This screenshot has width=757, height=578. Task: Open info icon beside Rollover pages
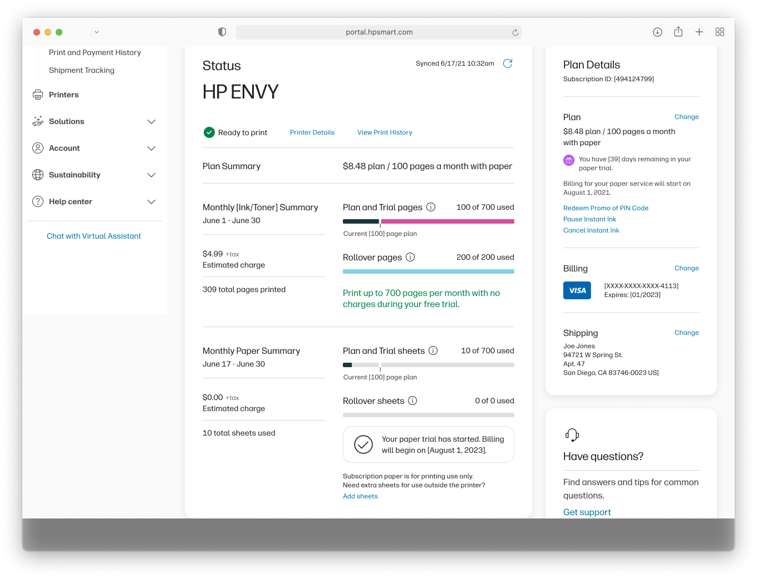pyautogui.click(x=410, y=257)
